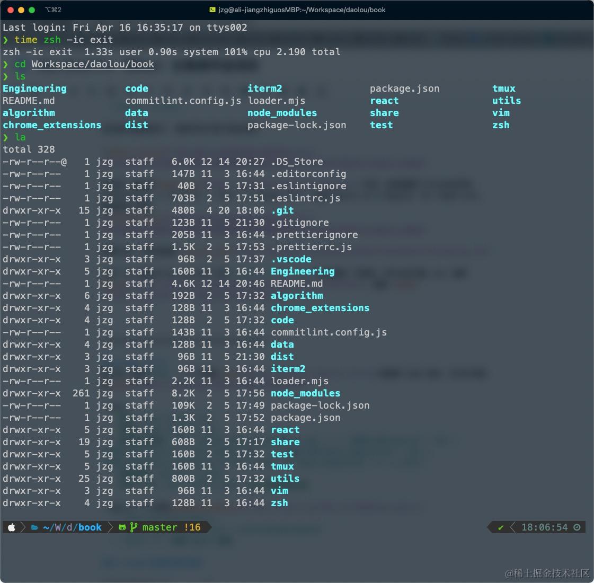Screen dimensions: 594x583
Task: Click the 'Last login' line
Action: click(125, 28)
